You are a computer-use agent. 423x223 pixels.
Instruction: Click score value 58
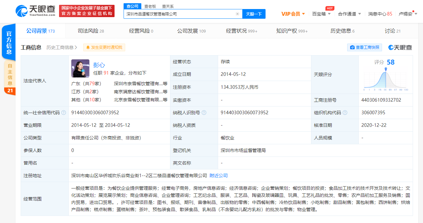click(391, 62)
